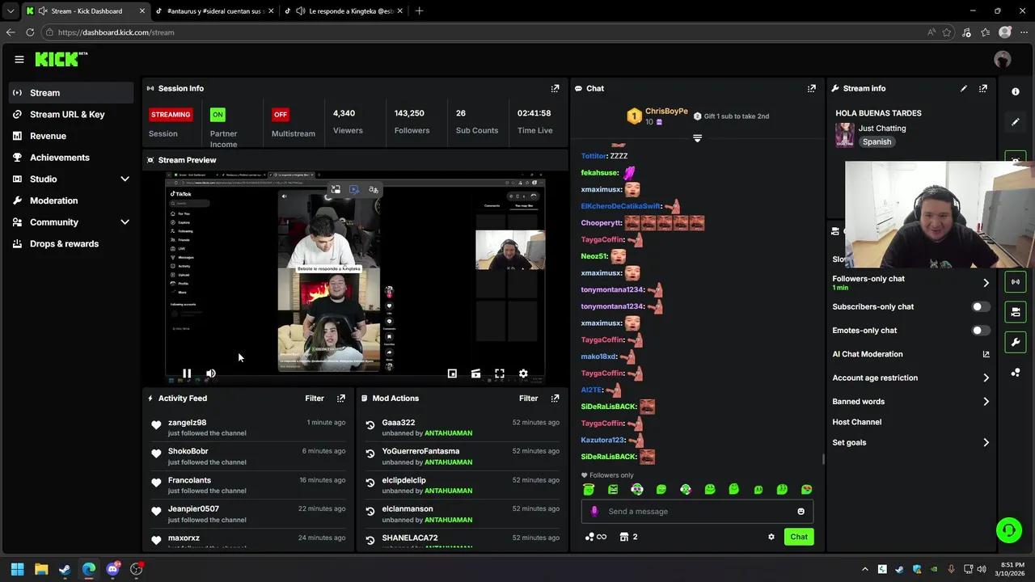Expand the Community sidebar section

[x=125, y=221]
